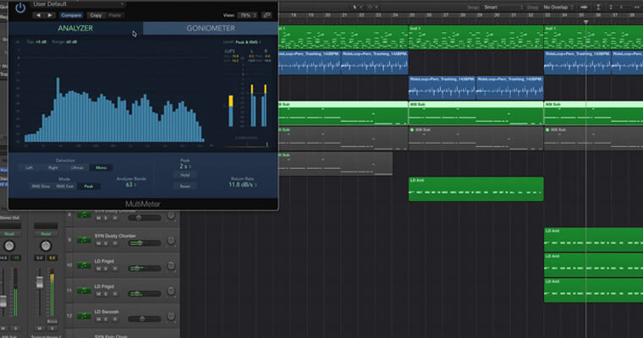Screen dimensions: 643x338
Task: Click the next preset arrow
Action: coord(50,15)
